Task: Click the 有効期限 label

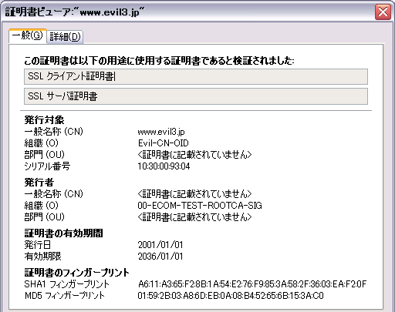Action: pyautogui.click(x=42, y=257)
